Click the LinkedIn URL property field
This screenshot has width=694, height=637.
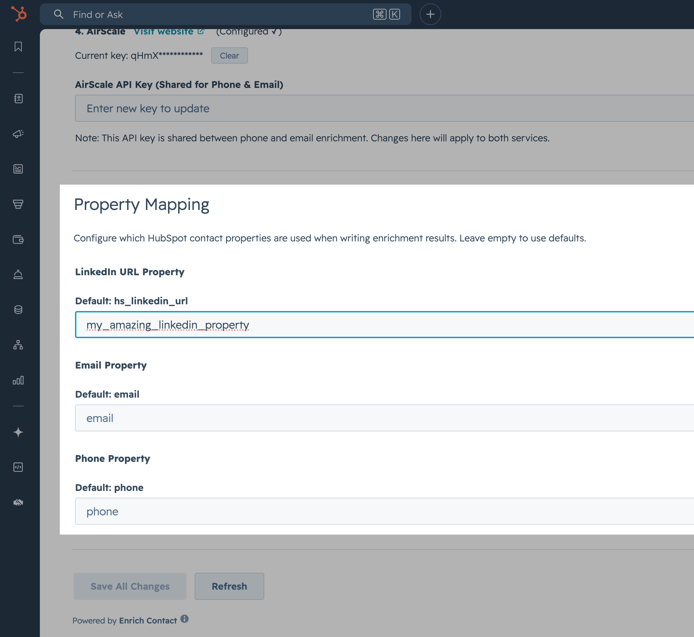tap(385, 325)
